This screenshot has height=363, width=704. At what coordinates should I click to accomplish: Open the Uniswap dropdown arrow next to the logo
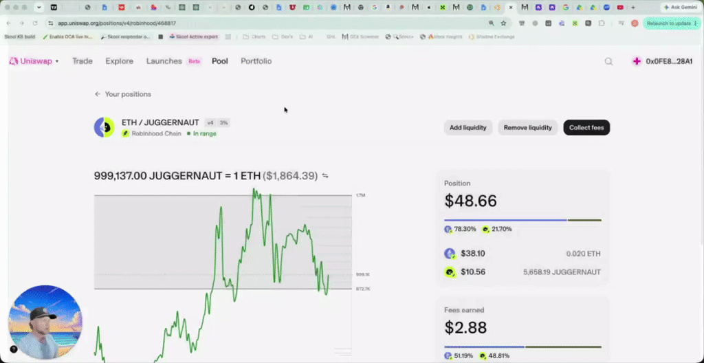(x=57, y=62)
